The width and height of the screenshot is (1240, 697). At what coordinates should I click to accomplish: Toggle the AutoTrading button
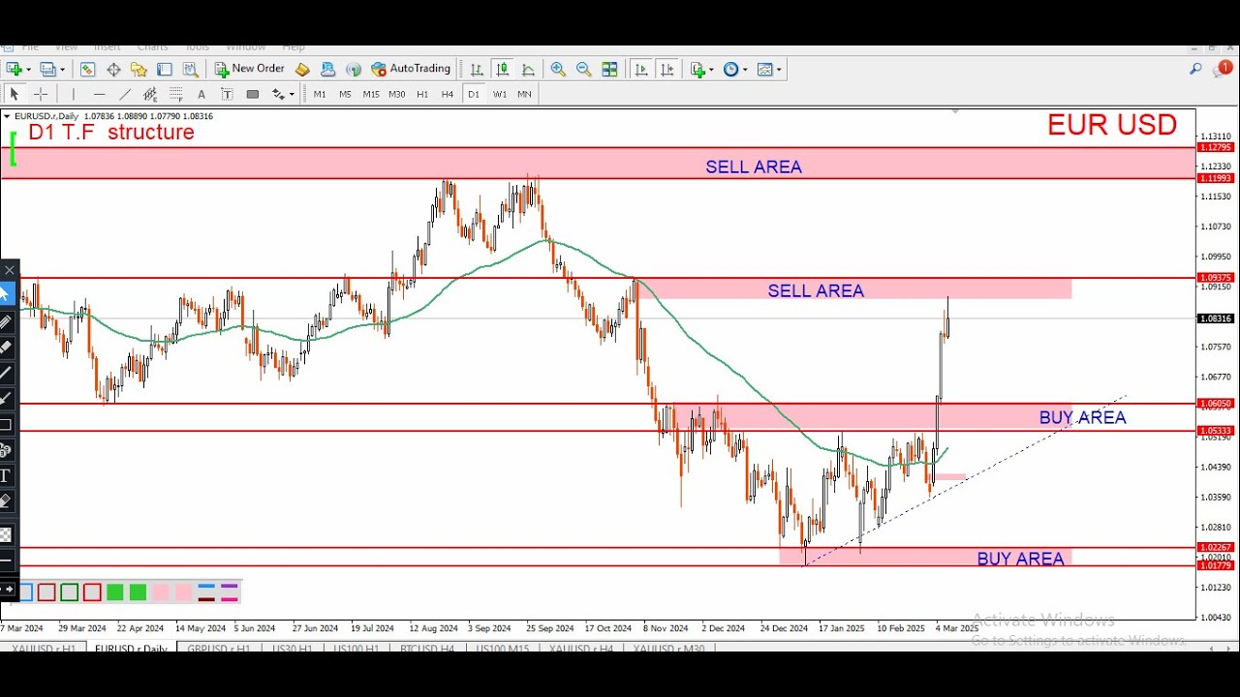click(x=411, y=69)
